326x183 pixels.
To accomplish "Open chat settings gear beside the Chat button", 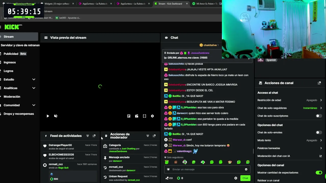I will tap(236, 178).
